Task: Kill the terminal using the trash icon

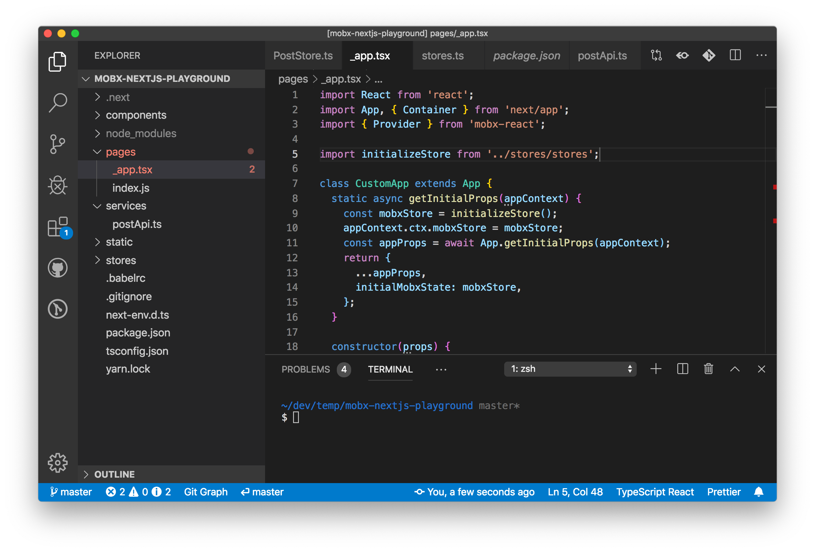Action: coord(708,369)
